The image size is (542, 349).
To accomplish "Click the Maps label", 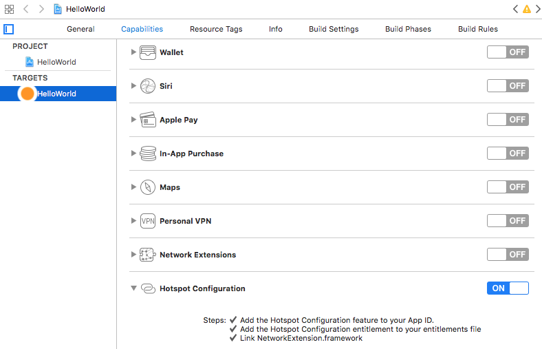I will pyautogui.click(x=170, y=187).
